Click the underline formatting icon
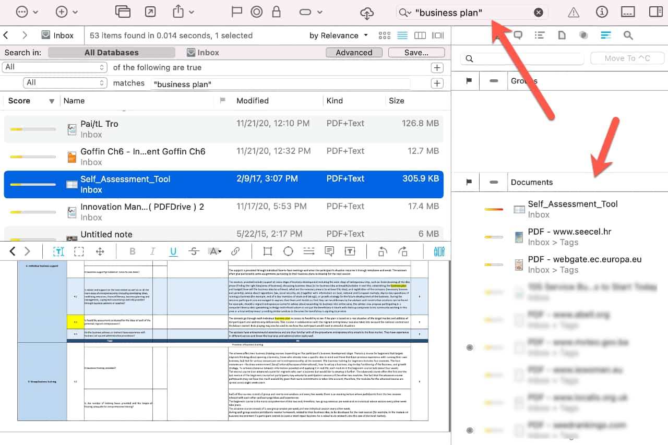The image size is (668, 445). 173,251
